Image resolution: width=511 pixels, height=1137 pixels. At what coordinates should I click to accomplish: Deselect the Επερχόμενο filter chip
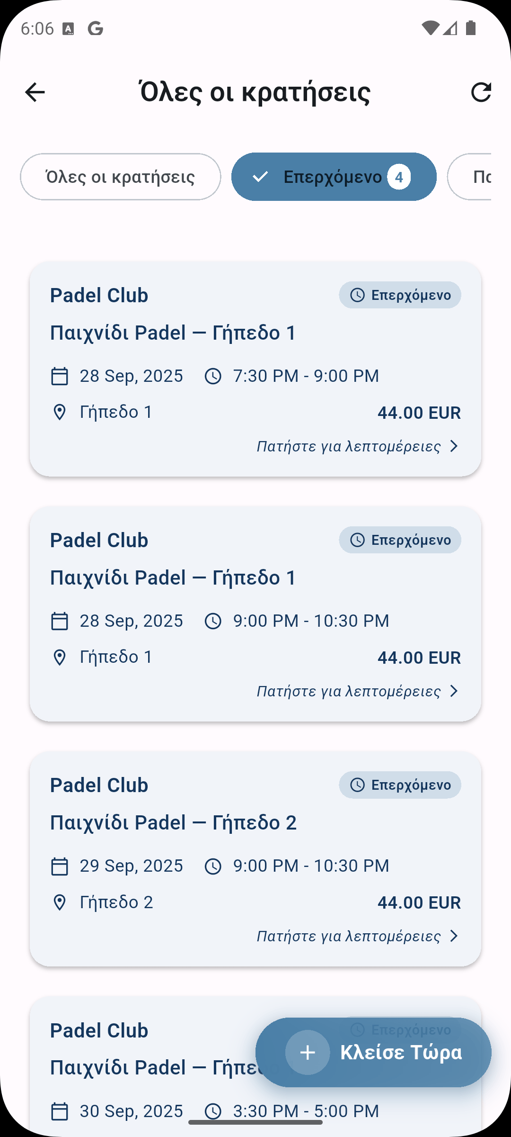point(334,177)
